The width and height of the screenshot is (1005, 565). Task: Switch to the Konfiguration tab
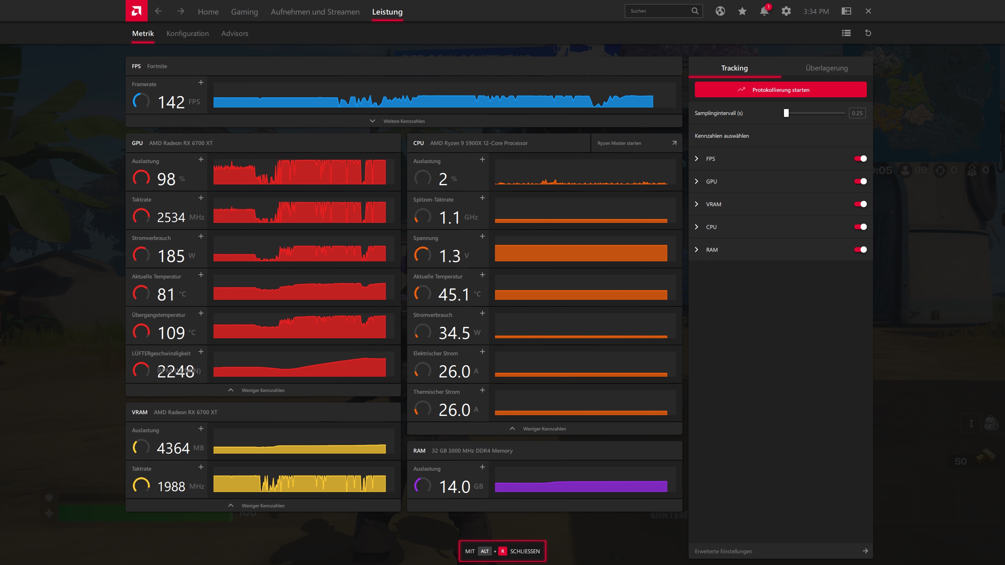click(x=187, y=33)
